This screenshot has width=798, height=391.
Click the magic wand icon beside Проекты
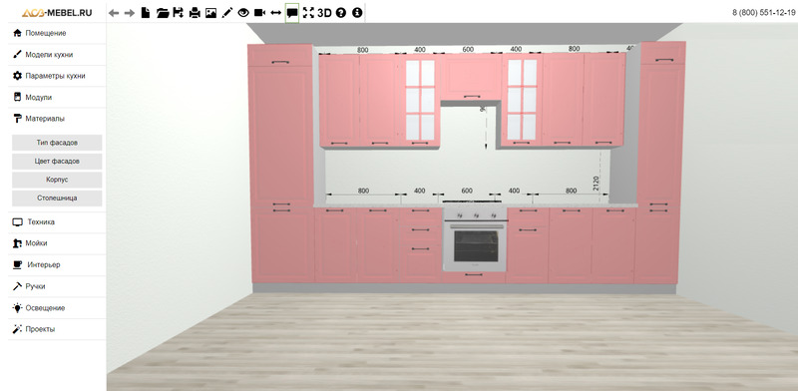coord(17,329)
